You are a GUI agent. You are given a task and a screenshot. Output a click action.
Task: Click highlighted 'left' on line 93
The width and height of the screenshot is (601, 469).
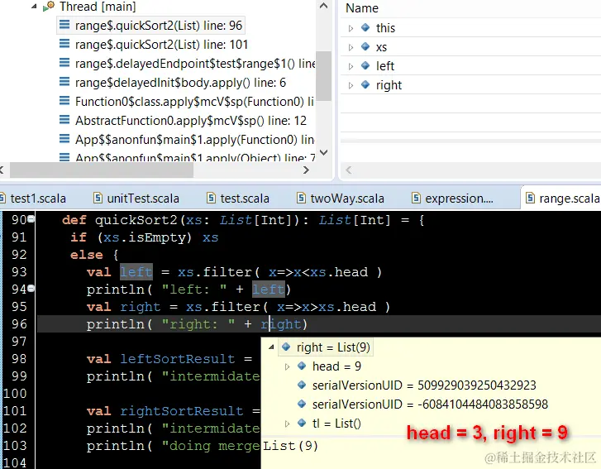click(136, 272)
